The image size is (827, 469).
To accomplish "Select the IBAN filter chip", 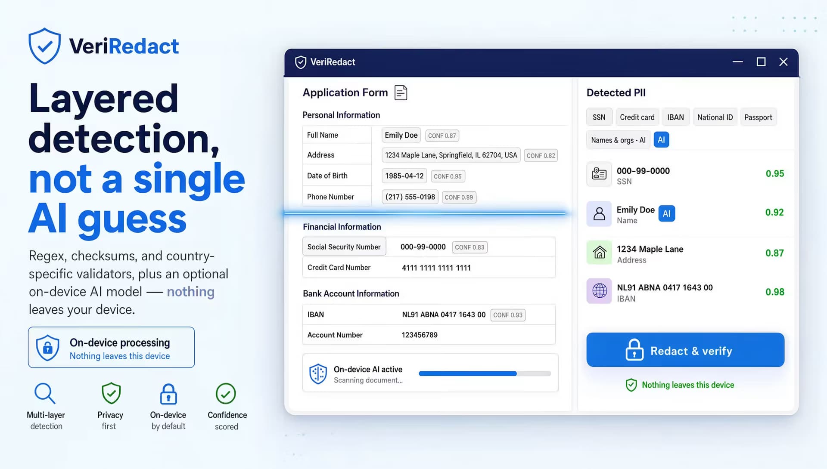I will (675, 117).
